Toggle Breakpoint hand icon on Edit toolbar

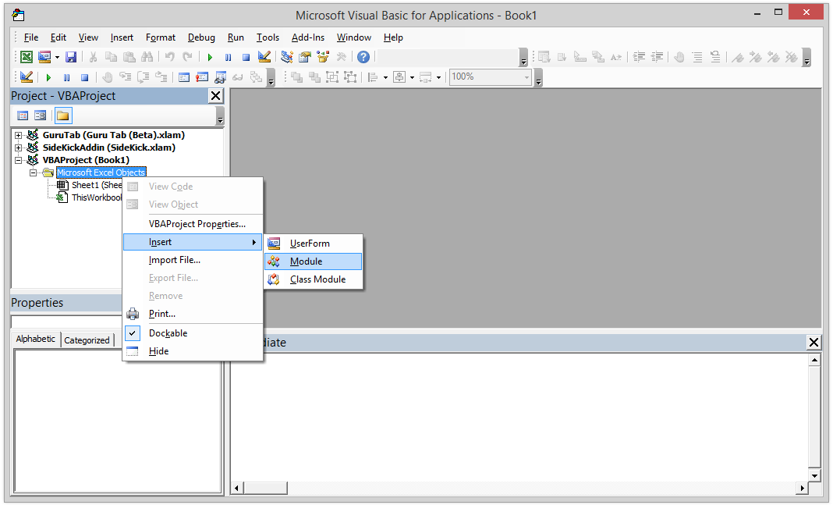[679, 57]
